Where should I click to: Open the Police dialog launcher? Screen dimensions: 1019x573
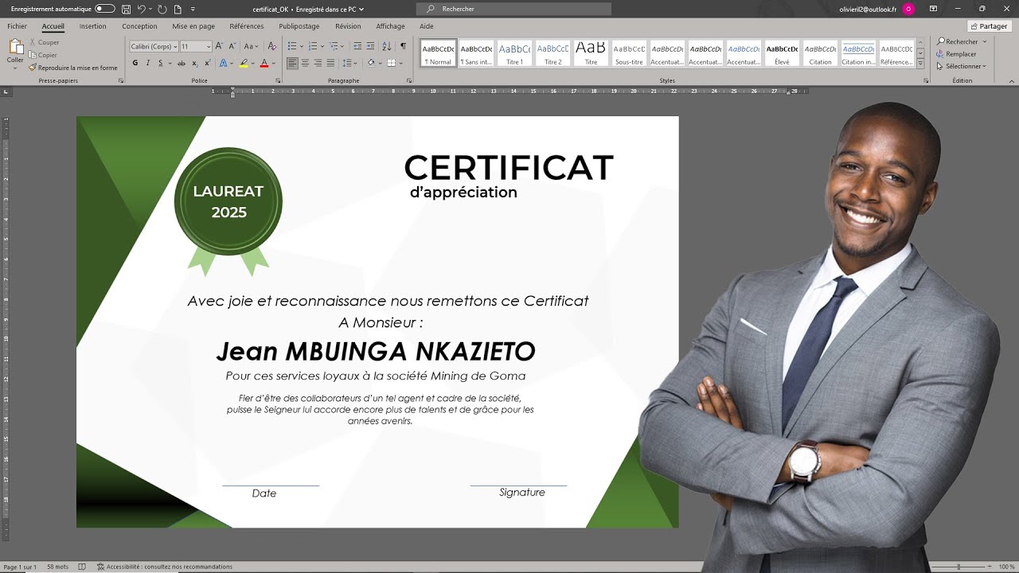[x=278, y=80]
